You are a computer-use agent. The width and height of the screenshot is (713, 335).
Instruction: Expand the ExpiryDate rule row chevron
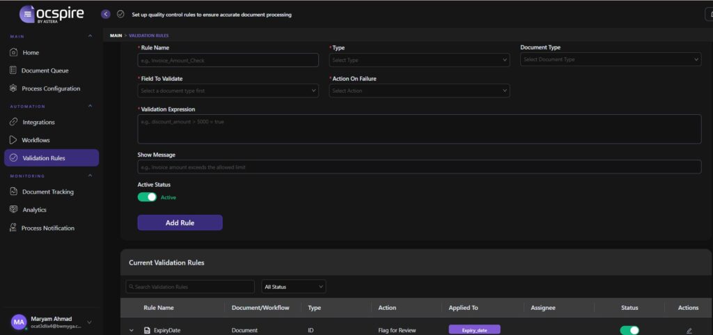[132, 330]
